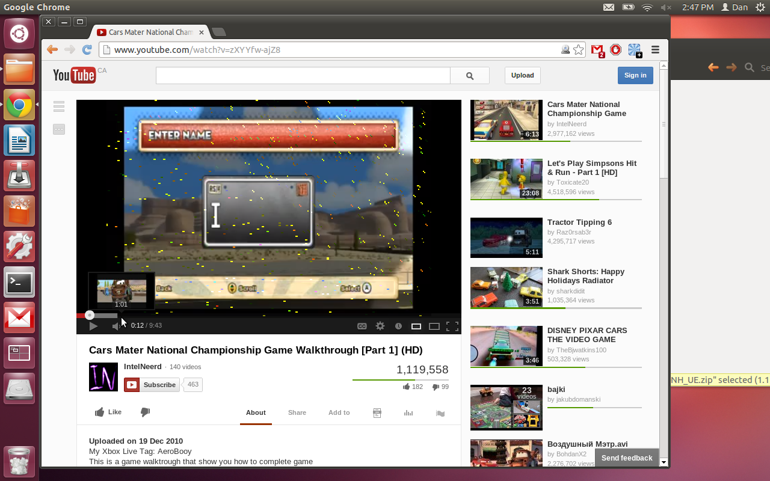Open the Chrome hamburger menu
This screenshot has width=770, height=481.
(656, 50)
